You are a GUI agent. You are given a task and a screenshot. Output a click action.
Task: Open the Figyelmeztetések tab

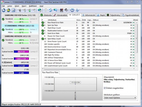click(131, 15)
